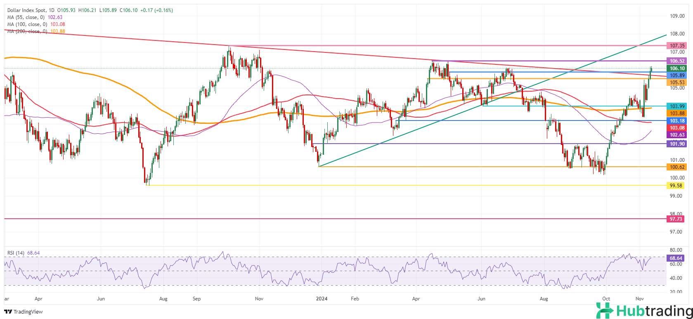Click the 100.62 orange price label

pos(677,167)
